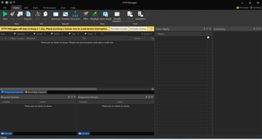Open the Performance ribbon tab

(49, 8)
